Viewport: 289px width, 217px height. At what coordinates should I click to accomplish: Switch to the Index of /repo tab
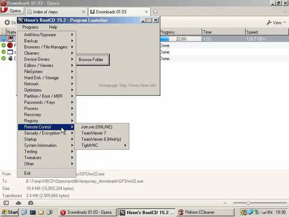(x=56, y=12)
